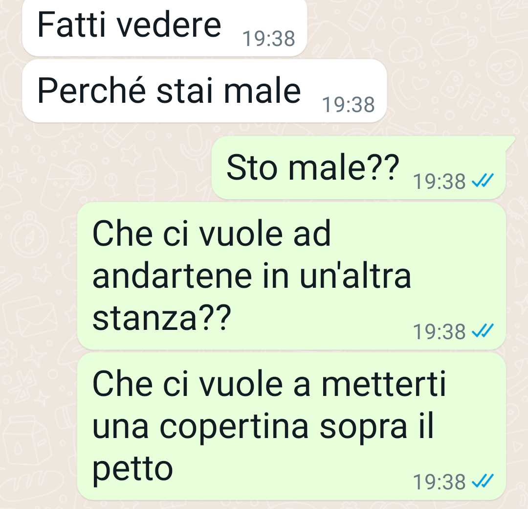Screen dimensions: 528x509
Task: Click the pointed tail of the 'Sto male??' bubble
Action: point(510,141)
